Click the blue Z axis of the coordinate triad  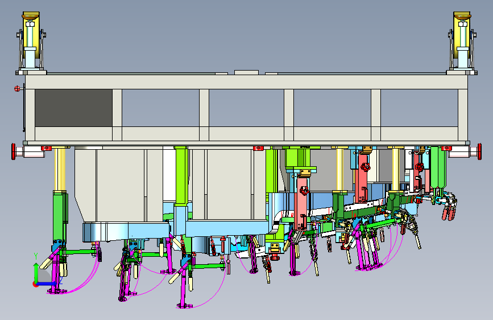click(47, 284)
